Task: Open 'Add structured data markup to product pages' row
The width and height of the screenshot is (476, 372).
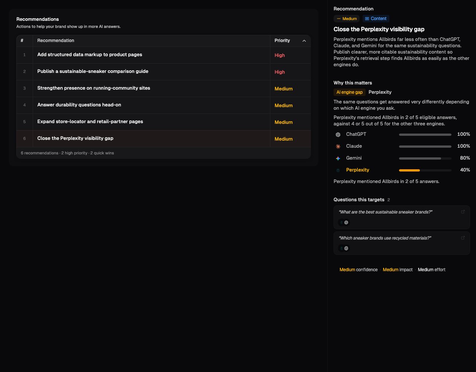Action: [164, 55]
